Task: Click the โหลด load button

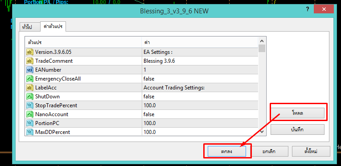Action: pos(297,113)
